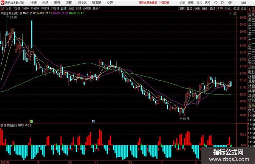This screenshot has height=164, width=255.
Task: Click the 标记 mark button
Action: tap(228, 8)
